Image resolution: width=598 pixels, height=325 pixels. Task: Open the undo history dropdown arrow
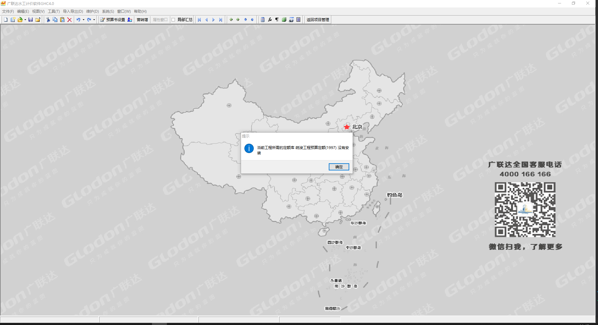click(x=83, y=20)
